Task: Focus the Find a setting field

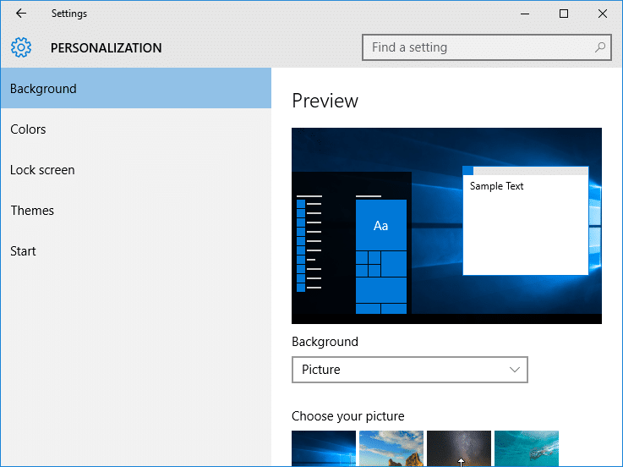Action: tap(486, 47)
